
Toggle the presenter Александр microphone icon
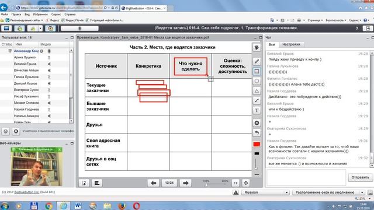coord(49,51)
